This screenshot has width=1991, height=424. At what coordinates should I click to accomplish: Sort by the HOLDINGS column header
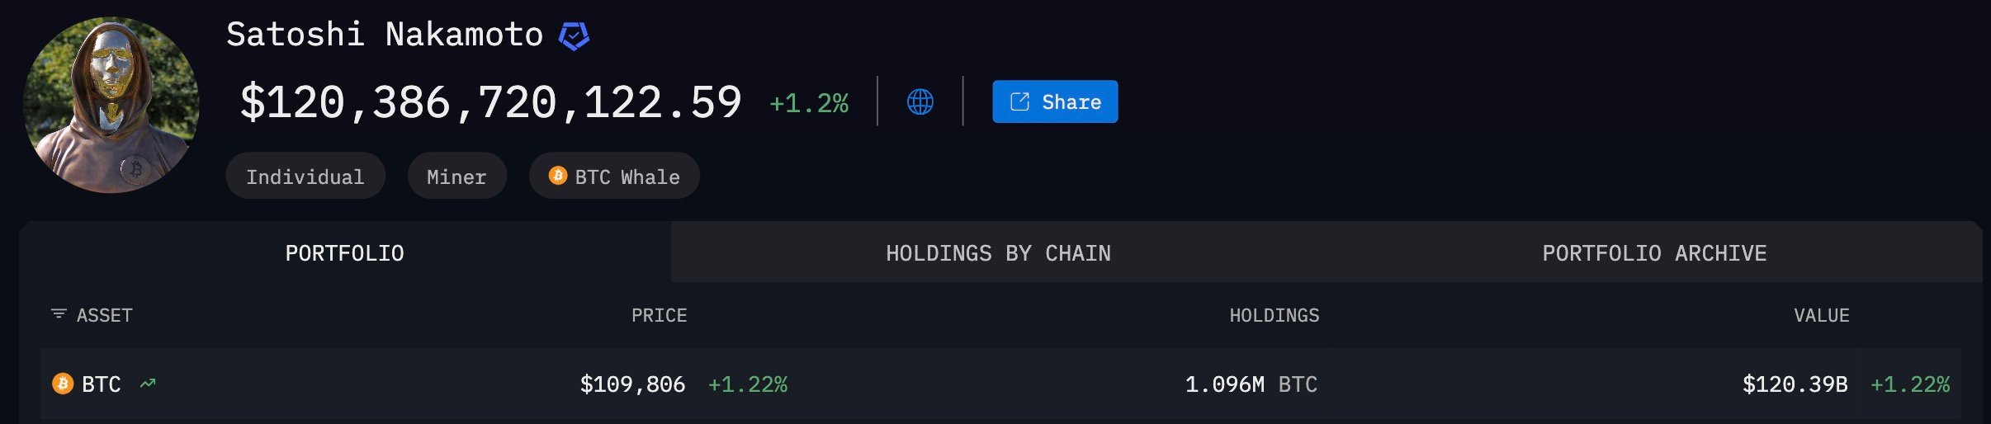(1274, 315)
